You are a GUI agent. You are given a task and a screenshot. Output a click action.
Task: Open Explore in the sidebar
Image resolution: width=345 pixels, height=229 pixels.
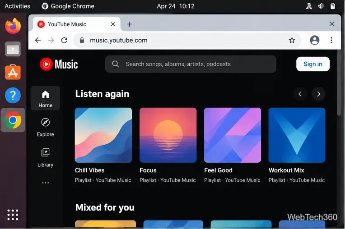(x=45, y=127)
